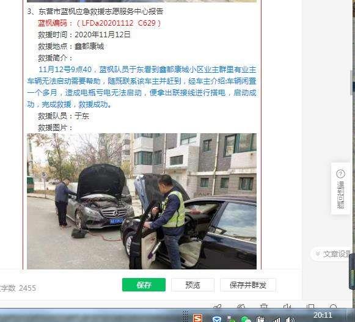
Task: Click the page vertical scrollbar on the right
Action: pyautogui.click(x=352, y=82)
